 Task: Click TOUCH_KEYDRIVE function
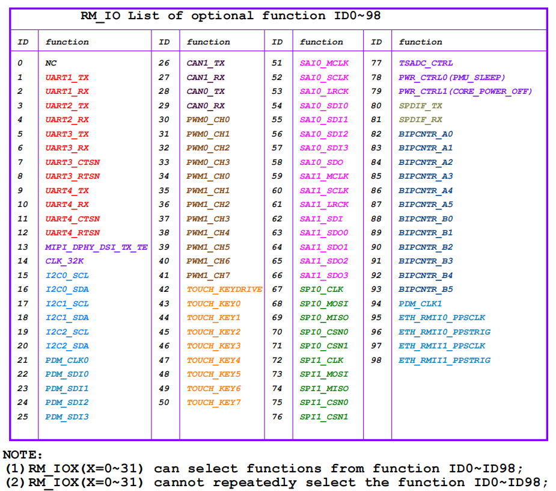tap(224, 289)
